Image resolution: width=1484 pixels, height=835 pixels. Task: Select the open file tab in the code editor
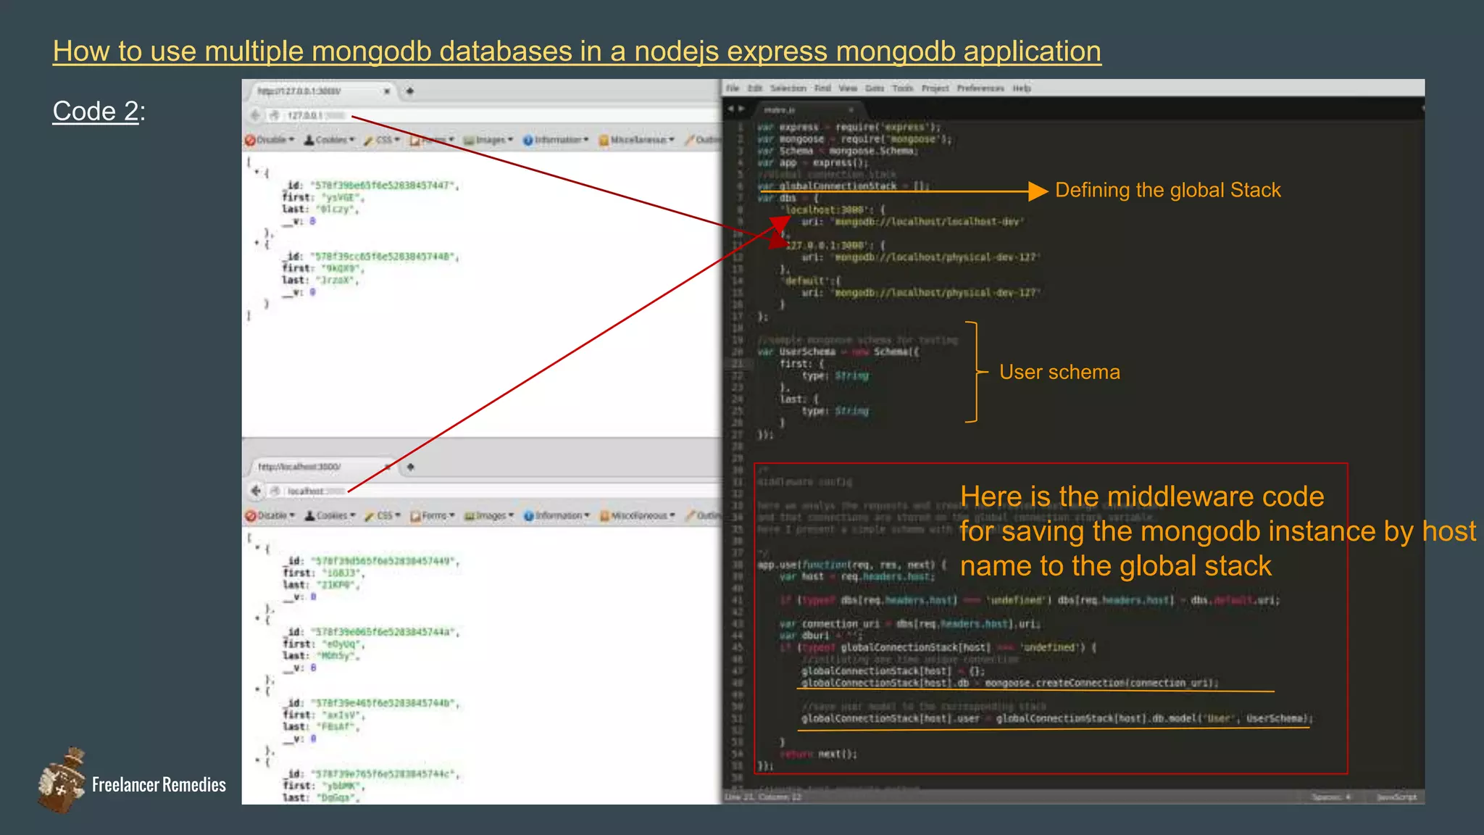(808, 110)
